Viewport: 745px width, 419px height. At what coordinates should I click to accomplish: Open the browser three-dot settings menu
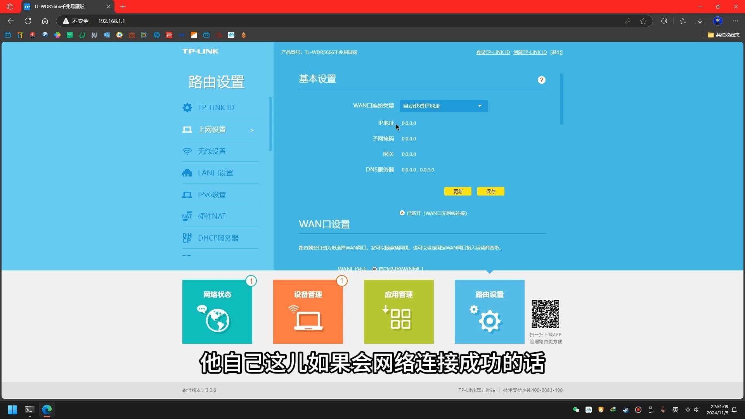click(x=736, y=21)
